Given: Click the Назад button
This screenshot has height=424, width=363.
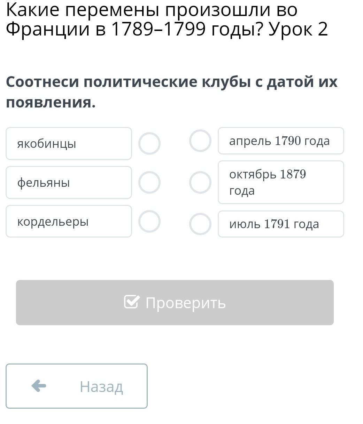Looking at the screenshot, I should pos(77,386).
